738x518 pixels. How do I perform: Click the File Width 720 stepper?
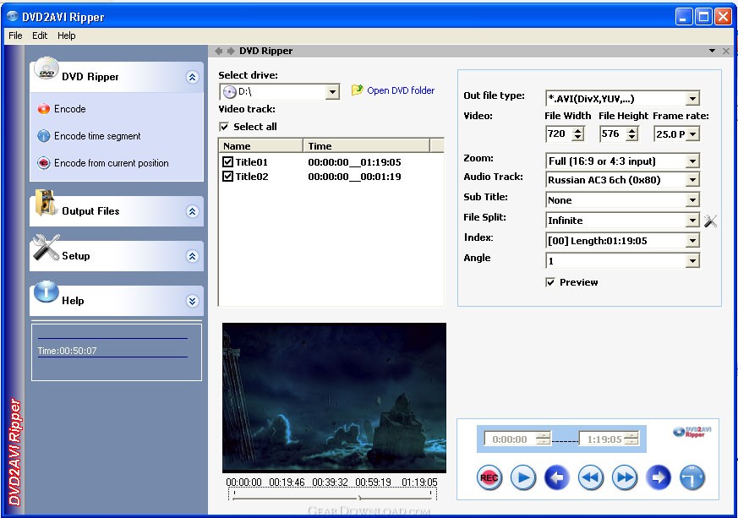(x=578, y=134)
